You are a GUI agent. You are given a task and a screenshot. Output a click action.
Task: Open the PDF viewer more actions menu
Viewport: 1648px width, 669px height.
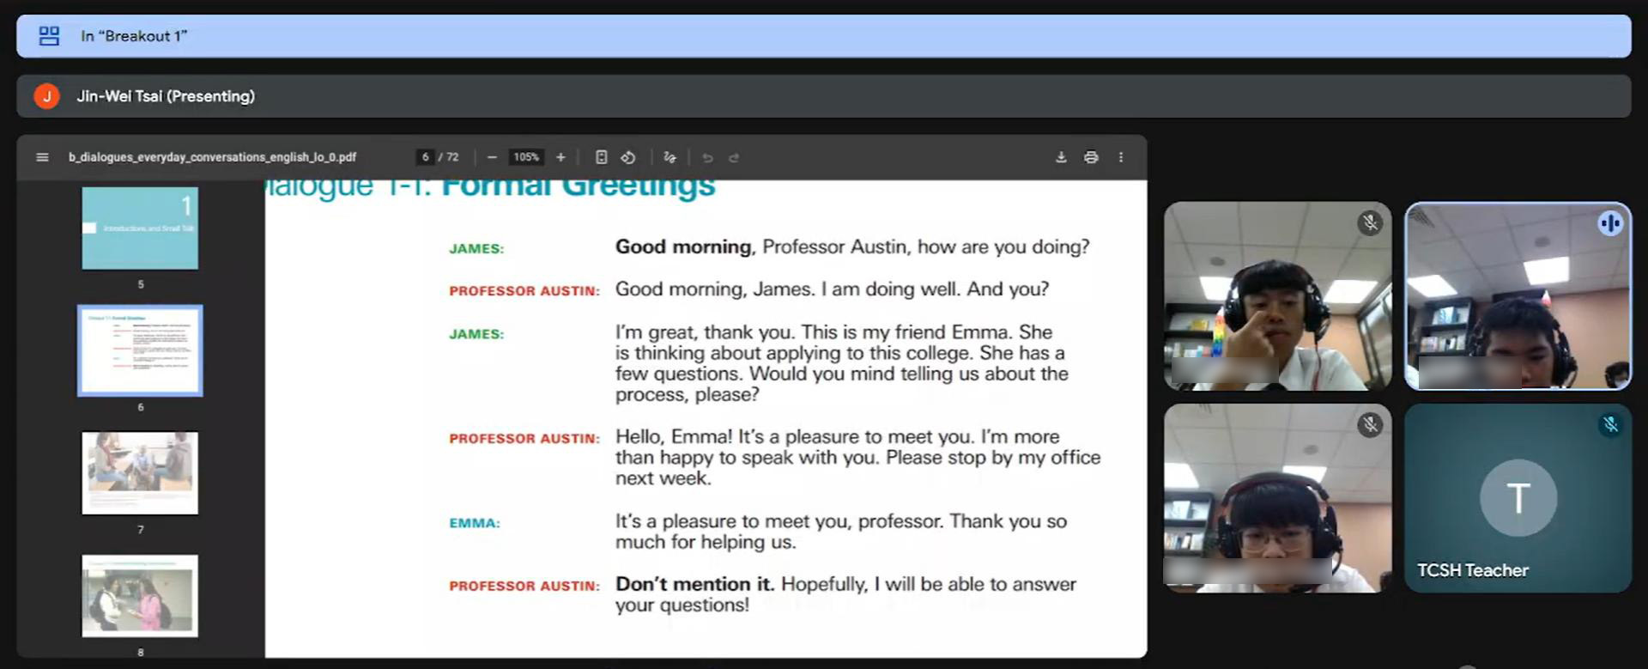point(1121,157)
